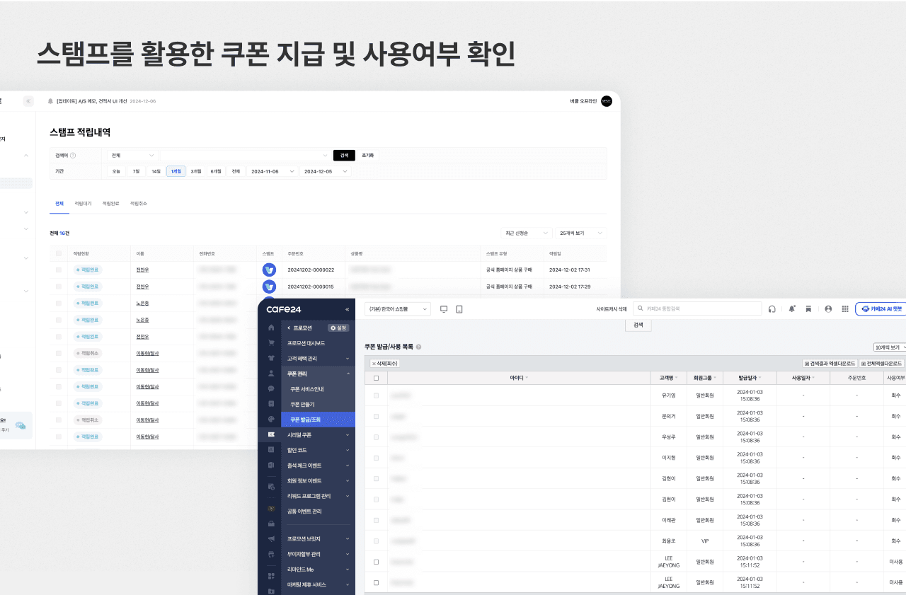This screenshot has width=906, height=595.
Task: Open the round profile avatar in stamp window
Action: pos(607,101)
